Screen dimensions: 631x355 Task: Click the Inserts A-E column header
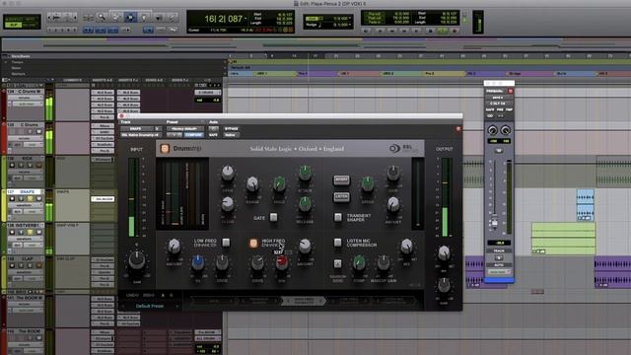(103, 80)
